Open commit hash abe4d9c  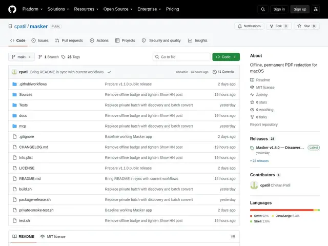[x=182, y=72]
